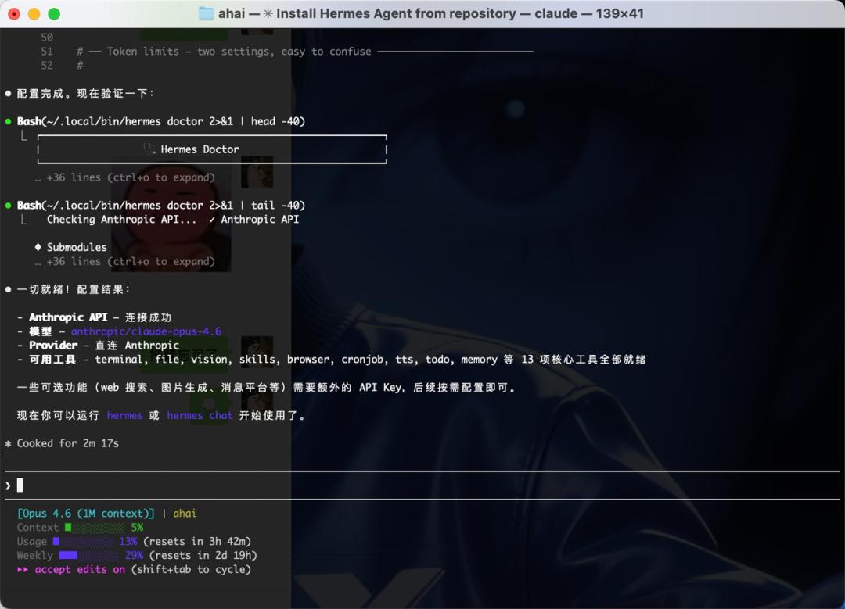Click the command prompt input line
Viewport: 845px width, 609px height.
(422, 485)
